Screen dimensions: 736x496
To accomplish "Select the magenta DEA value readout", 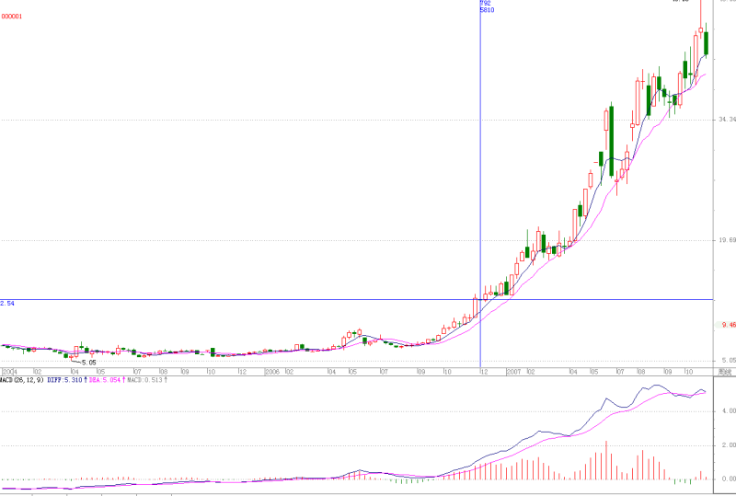I will point(107,379).
